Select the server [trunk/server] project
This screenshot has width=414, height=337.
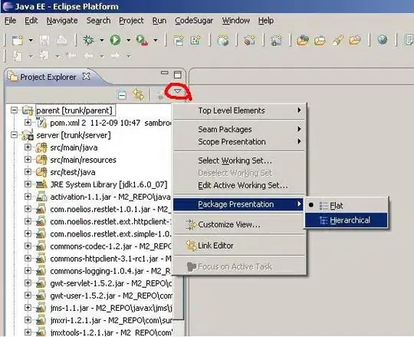(74, 135)
